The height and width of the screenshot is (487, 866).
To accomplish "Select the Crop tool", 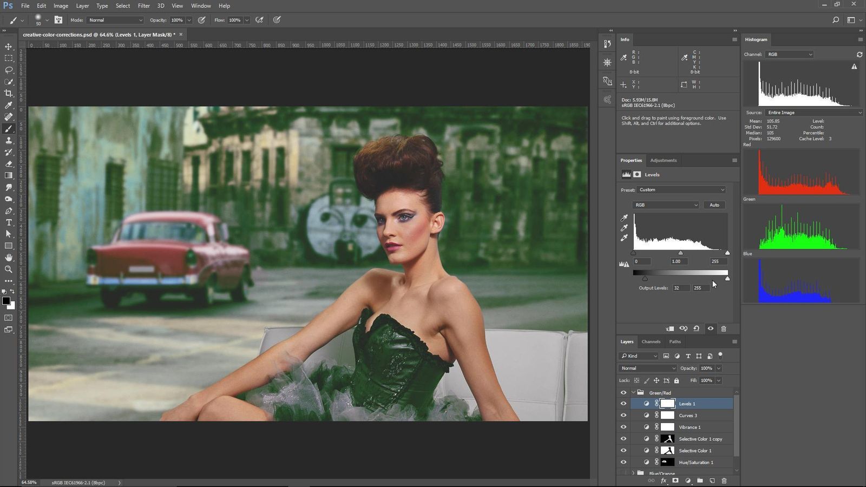I will 9,93.
